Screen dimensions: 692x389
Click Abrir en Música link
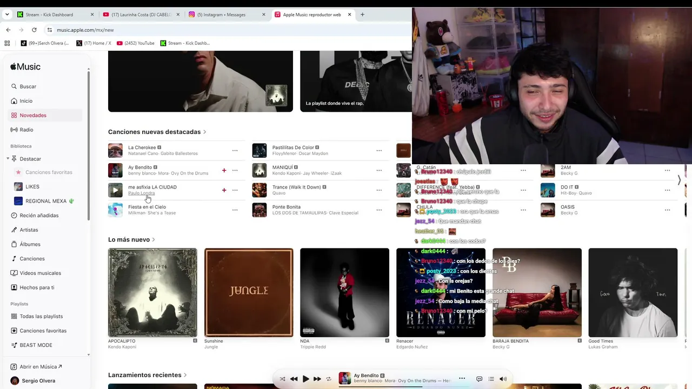pyautogui.click(x=37, y=367)
